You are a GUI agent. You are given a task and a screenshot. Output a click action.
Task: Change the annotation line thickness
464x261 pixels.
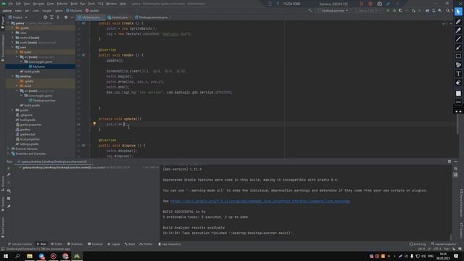tap(458, 102)
